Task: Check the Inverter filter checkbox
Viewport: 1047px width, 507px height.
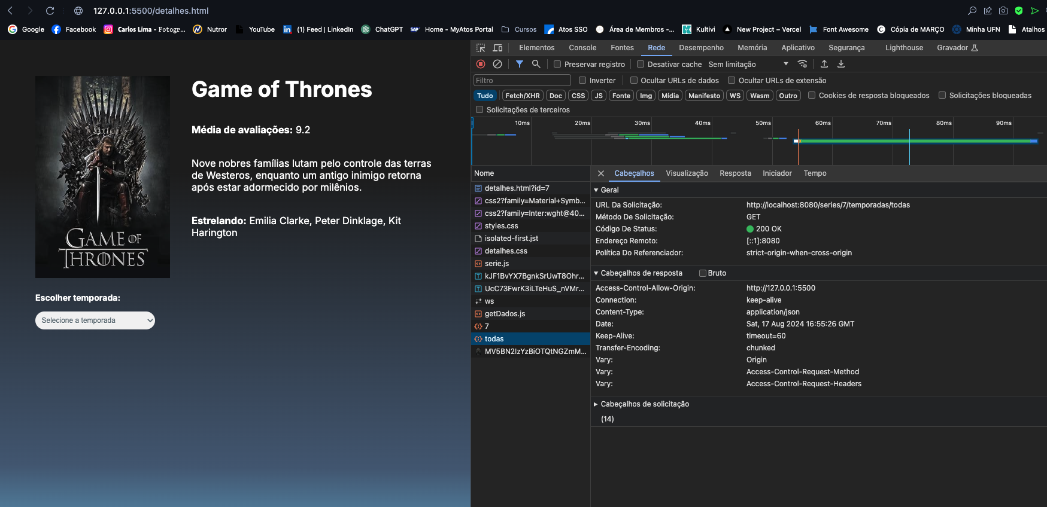Action: point(582,80)
